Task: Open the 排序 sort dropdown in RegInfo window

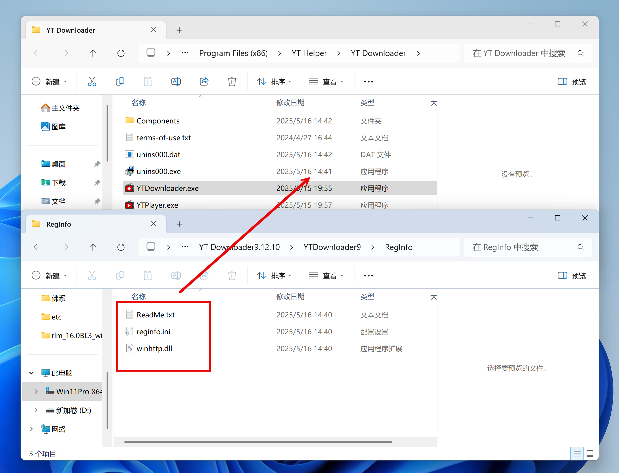Action: (x=274, y=276)
